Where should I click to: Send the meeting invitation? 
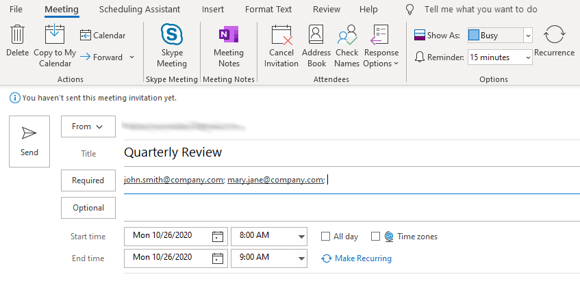[29, 142]
